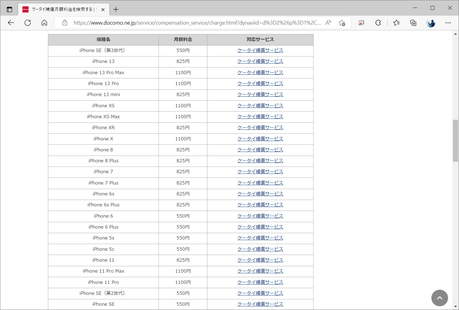
Task: Open Settings and more ellipsis menu
Action: point(448,23)
